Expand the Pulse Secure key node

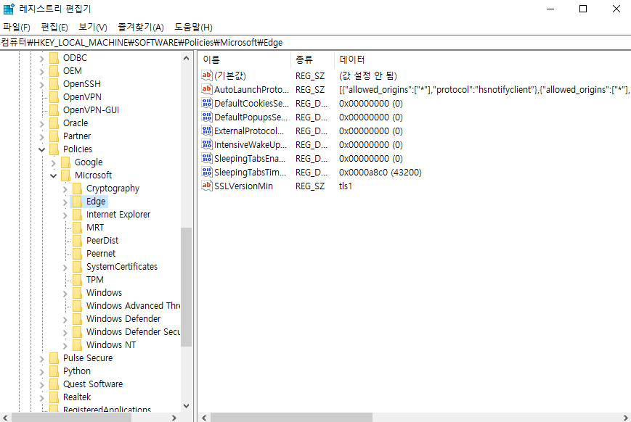coord(41,358)
